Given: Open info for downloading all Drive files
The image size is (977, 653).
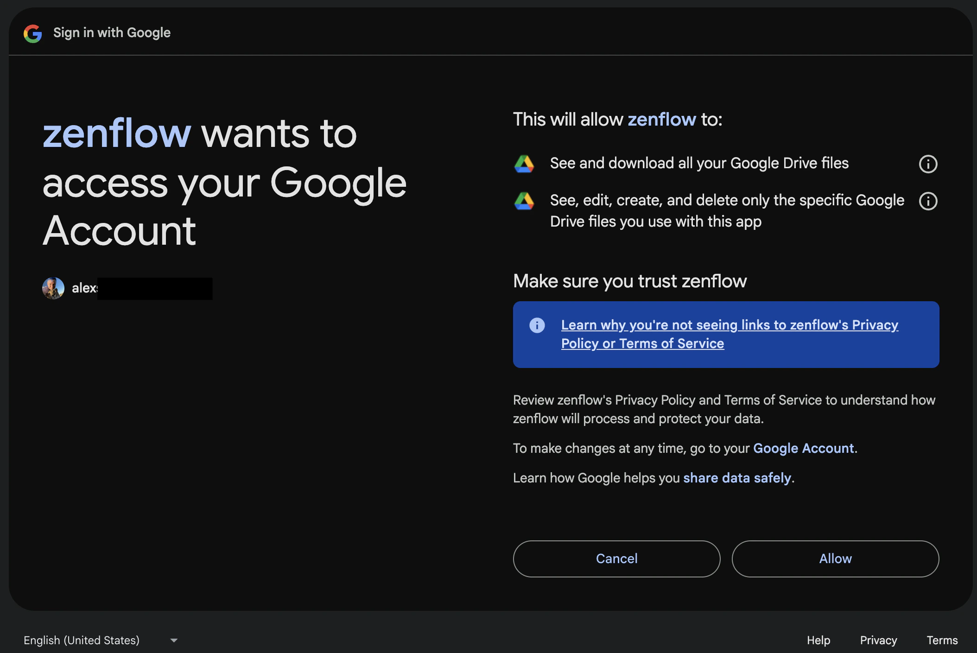Looking at the screenshot, I should click(928, 164).
